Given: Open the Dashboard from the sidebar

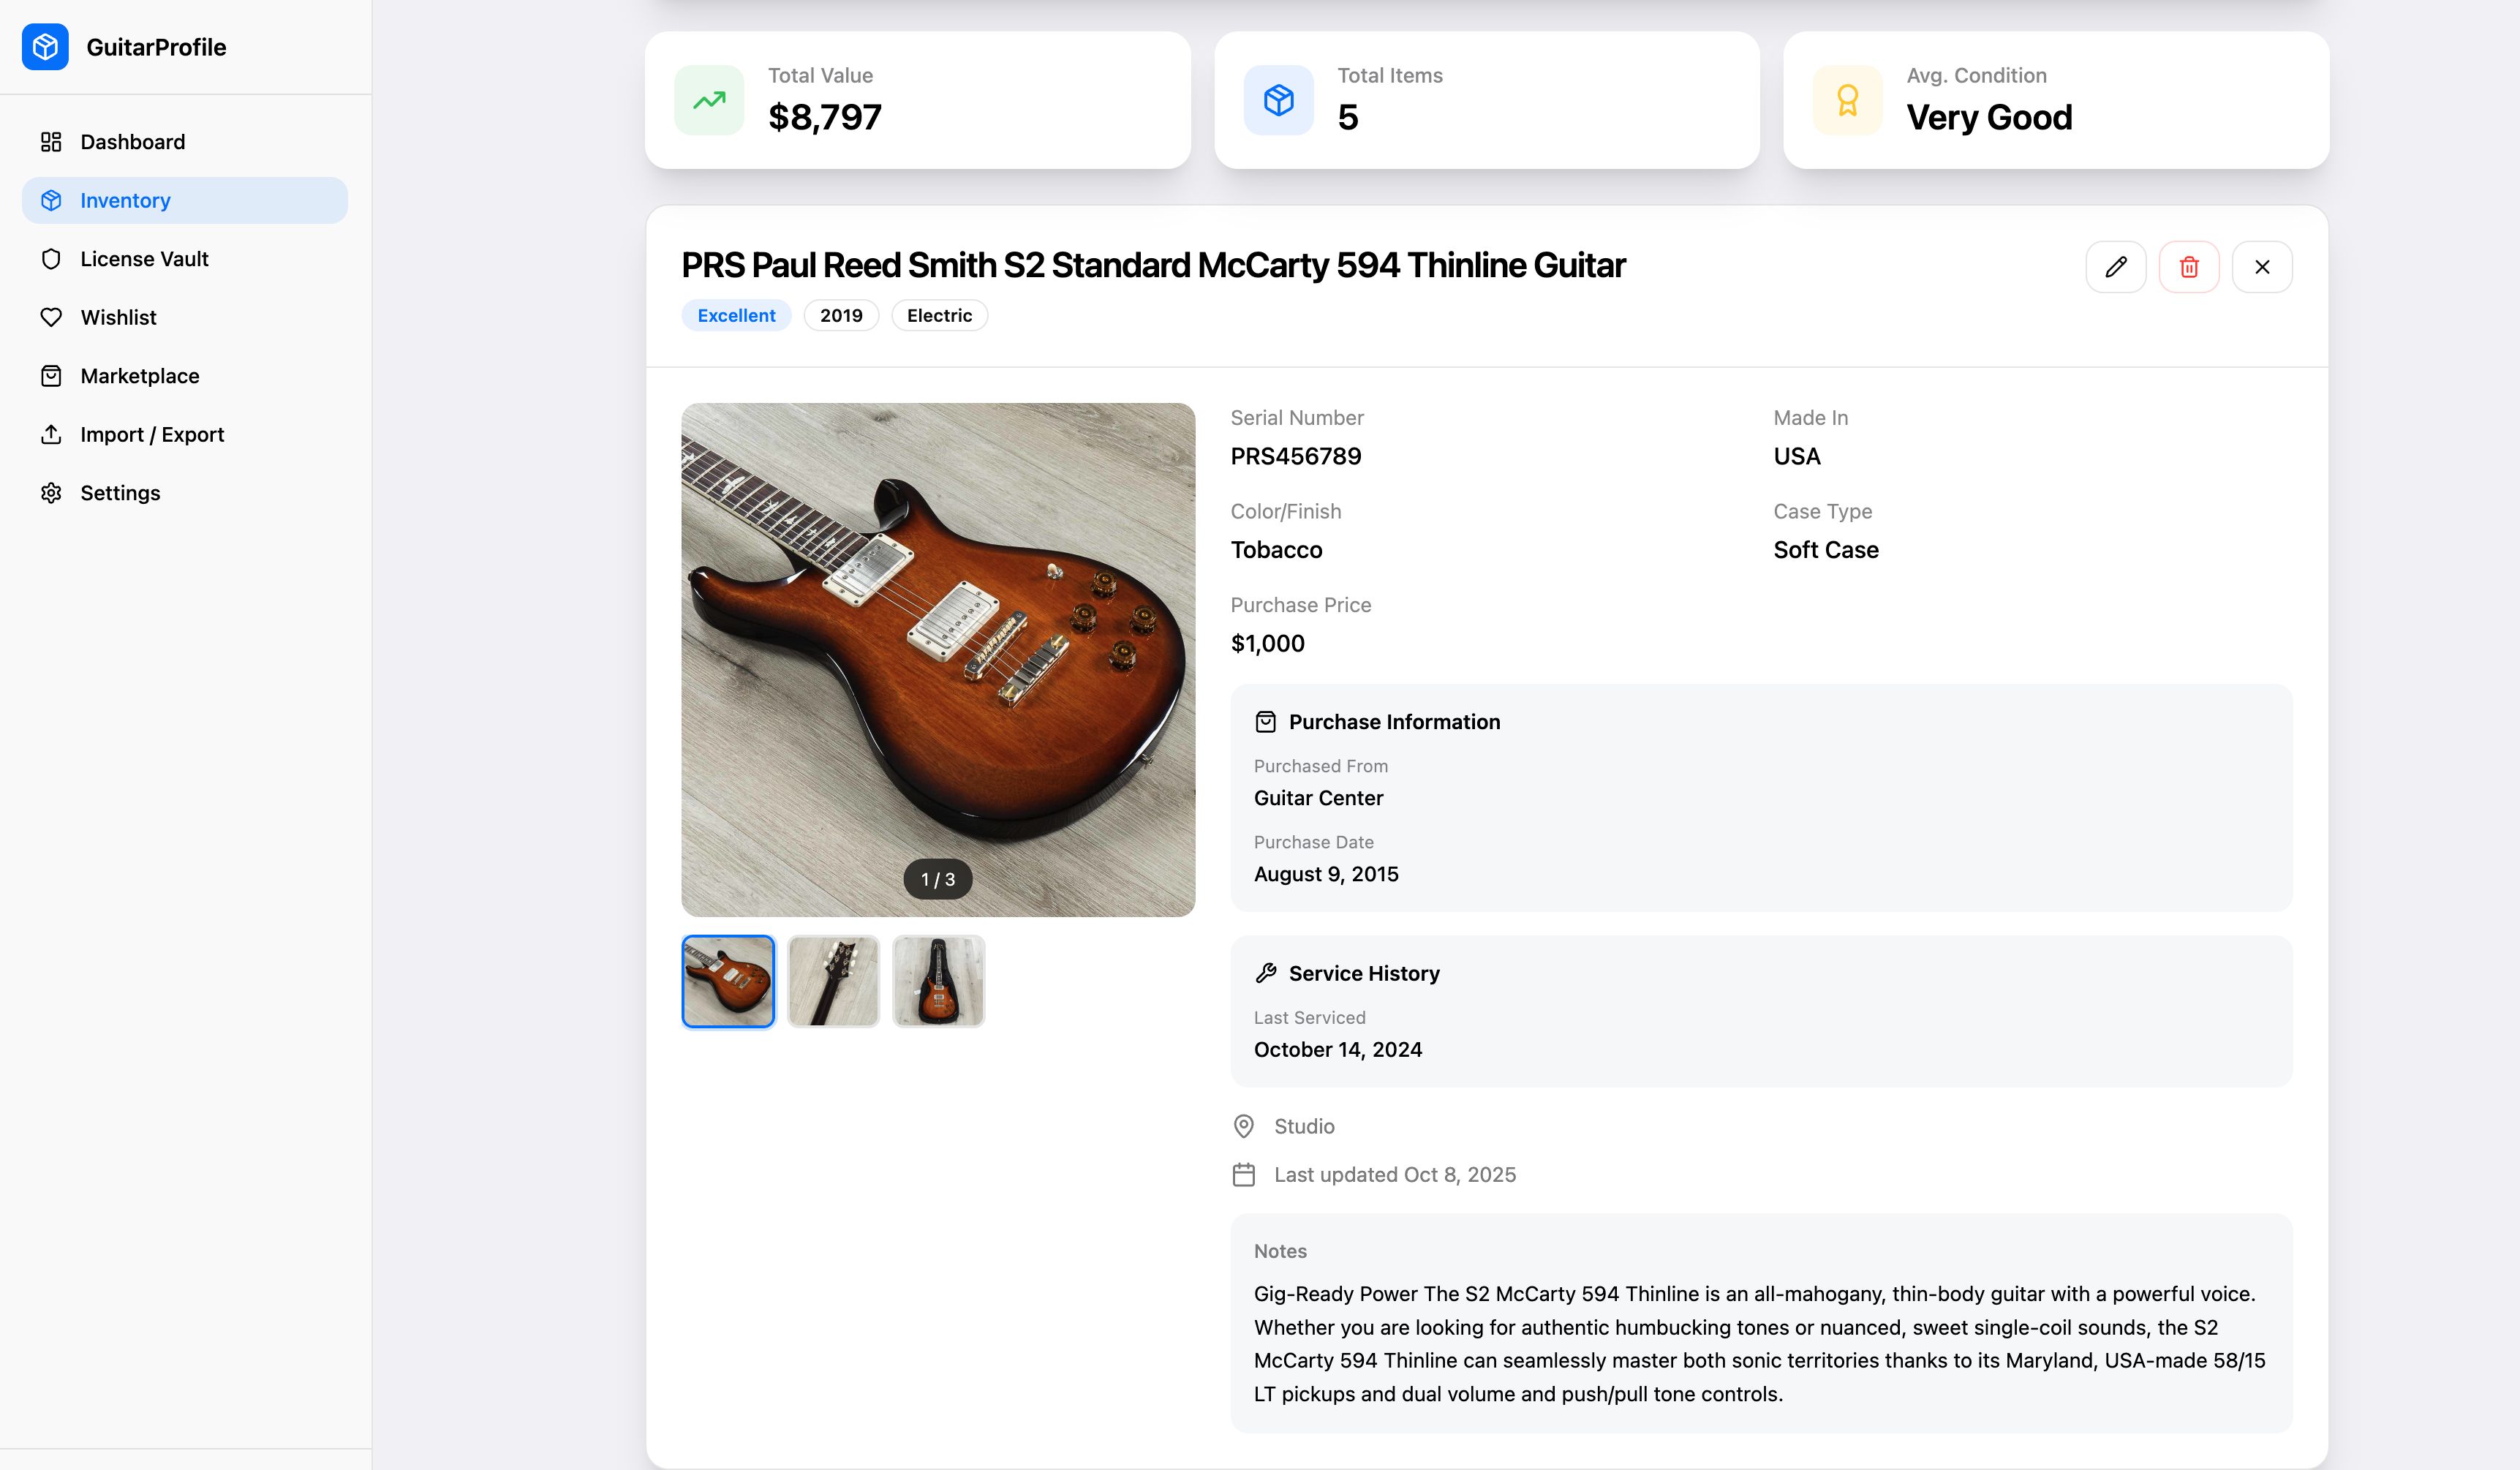Looking at the screenshot, I should [x=132, y=141].
